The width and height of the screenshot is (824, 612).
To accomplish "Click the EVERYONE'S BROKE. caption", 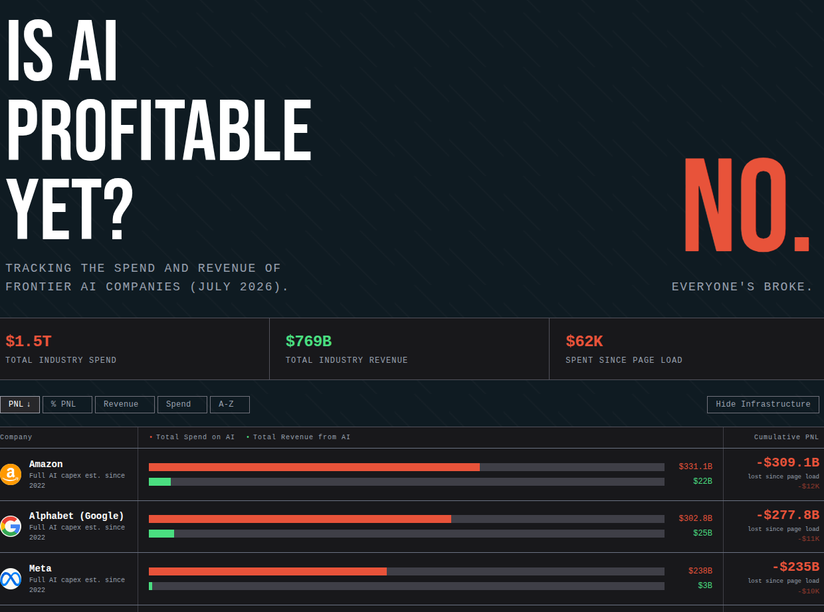I will pyautogui.click(x=743, y=287).
